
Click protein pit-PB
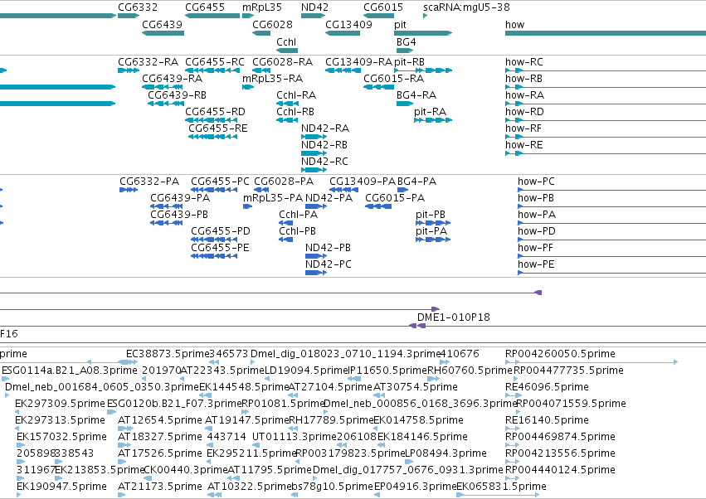click(x=431, y=215)
